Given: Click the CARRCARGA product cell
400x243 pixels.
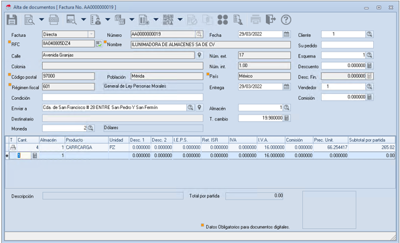Looking at the screenshot, I should coord(86,147).
